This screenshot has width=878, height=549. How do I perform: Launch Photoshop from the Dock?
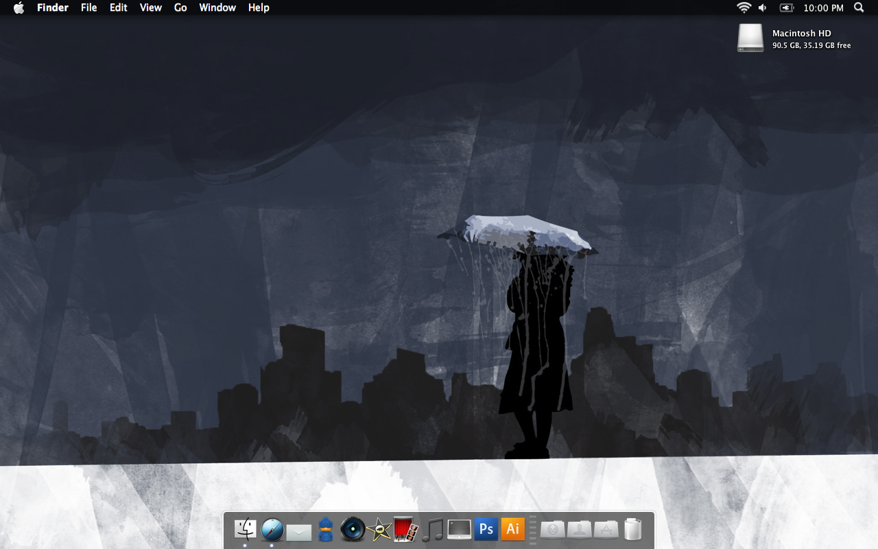pyautogui.click(x=486, y=529)
